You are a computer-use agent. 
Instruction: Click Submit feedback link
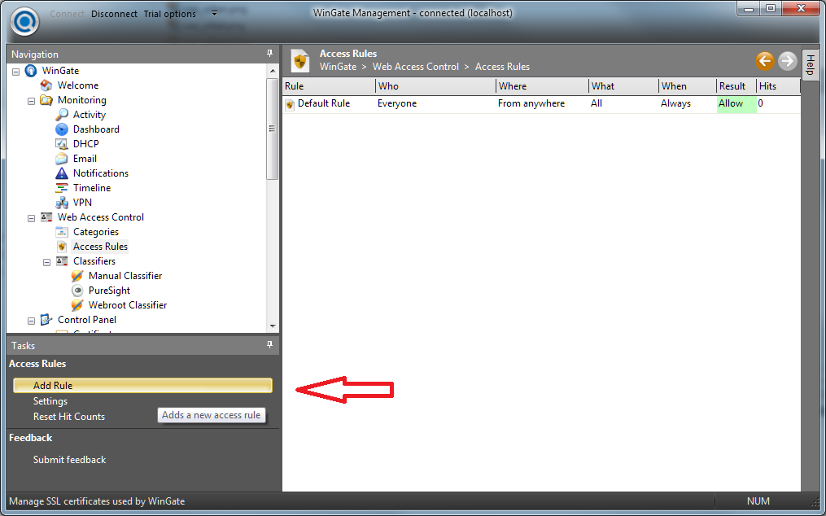69,460
